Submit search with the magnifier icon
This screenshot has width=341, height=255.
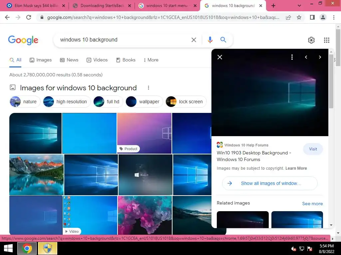[x=223, y=40]
